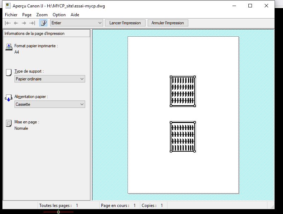Click the Page en cours status entry
Image resolution: width=283 pixels, height=214 pixels.
pyautogui.click(x=118, y=206)
